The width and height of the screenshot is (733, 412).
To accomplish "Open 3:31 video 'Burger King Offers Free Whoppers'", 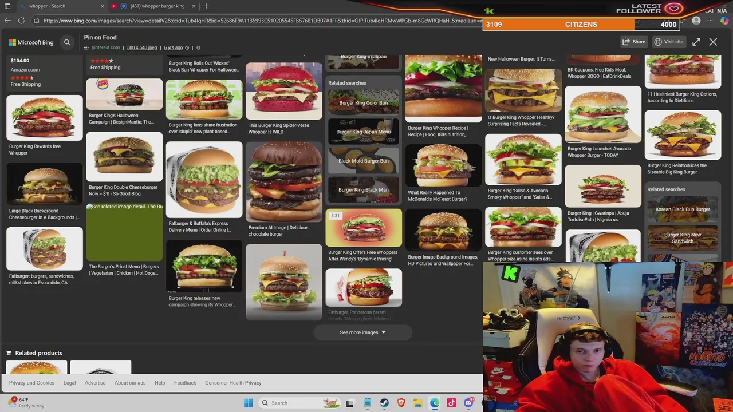I will tap(364, 228).
